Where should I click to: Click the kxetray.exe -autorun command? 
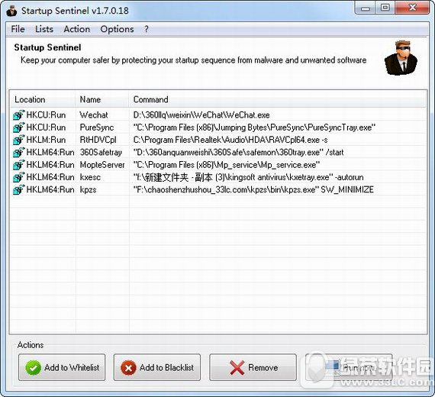(248, 177)
